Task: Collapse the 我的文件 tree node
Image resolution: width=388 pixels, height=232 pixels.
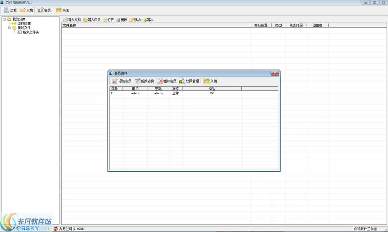Action: (9, 28)
